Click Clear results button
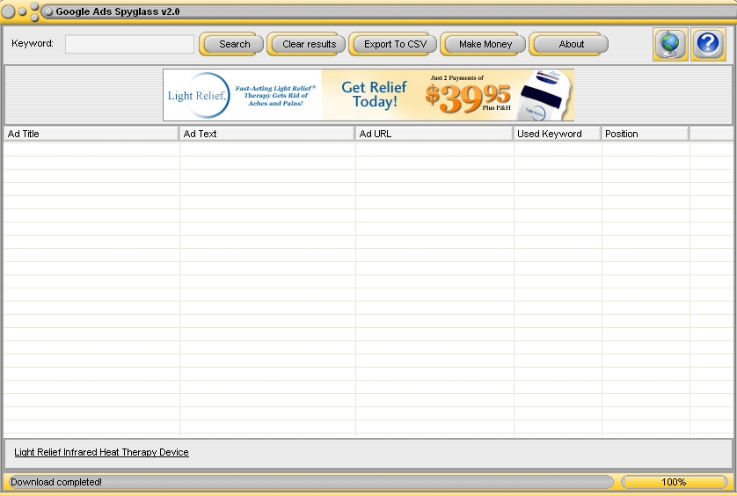Image resolution: width=737 pixels, height=496 pixels. 306,44
